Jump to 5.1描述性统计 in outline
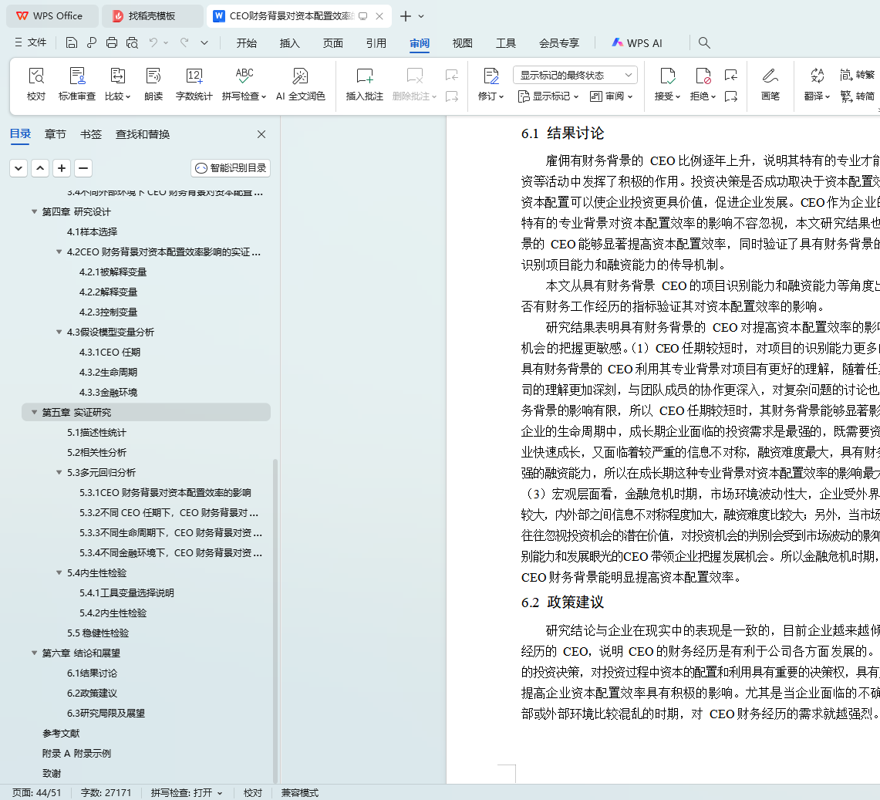 point(96,432)
